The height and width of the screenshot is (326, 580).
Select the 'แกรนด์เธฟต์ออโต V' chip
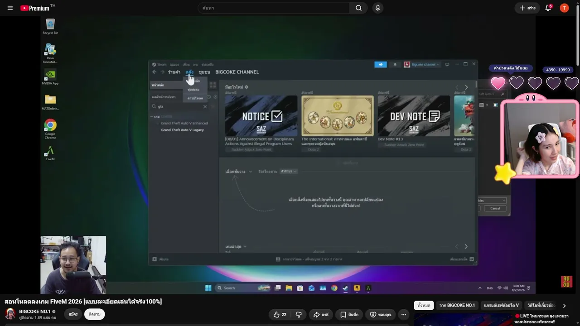click(x=501, y=305)
